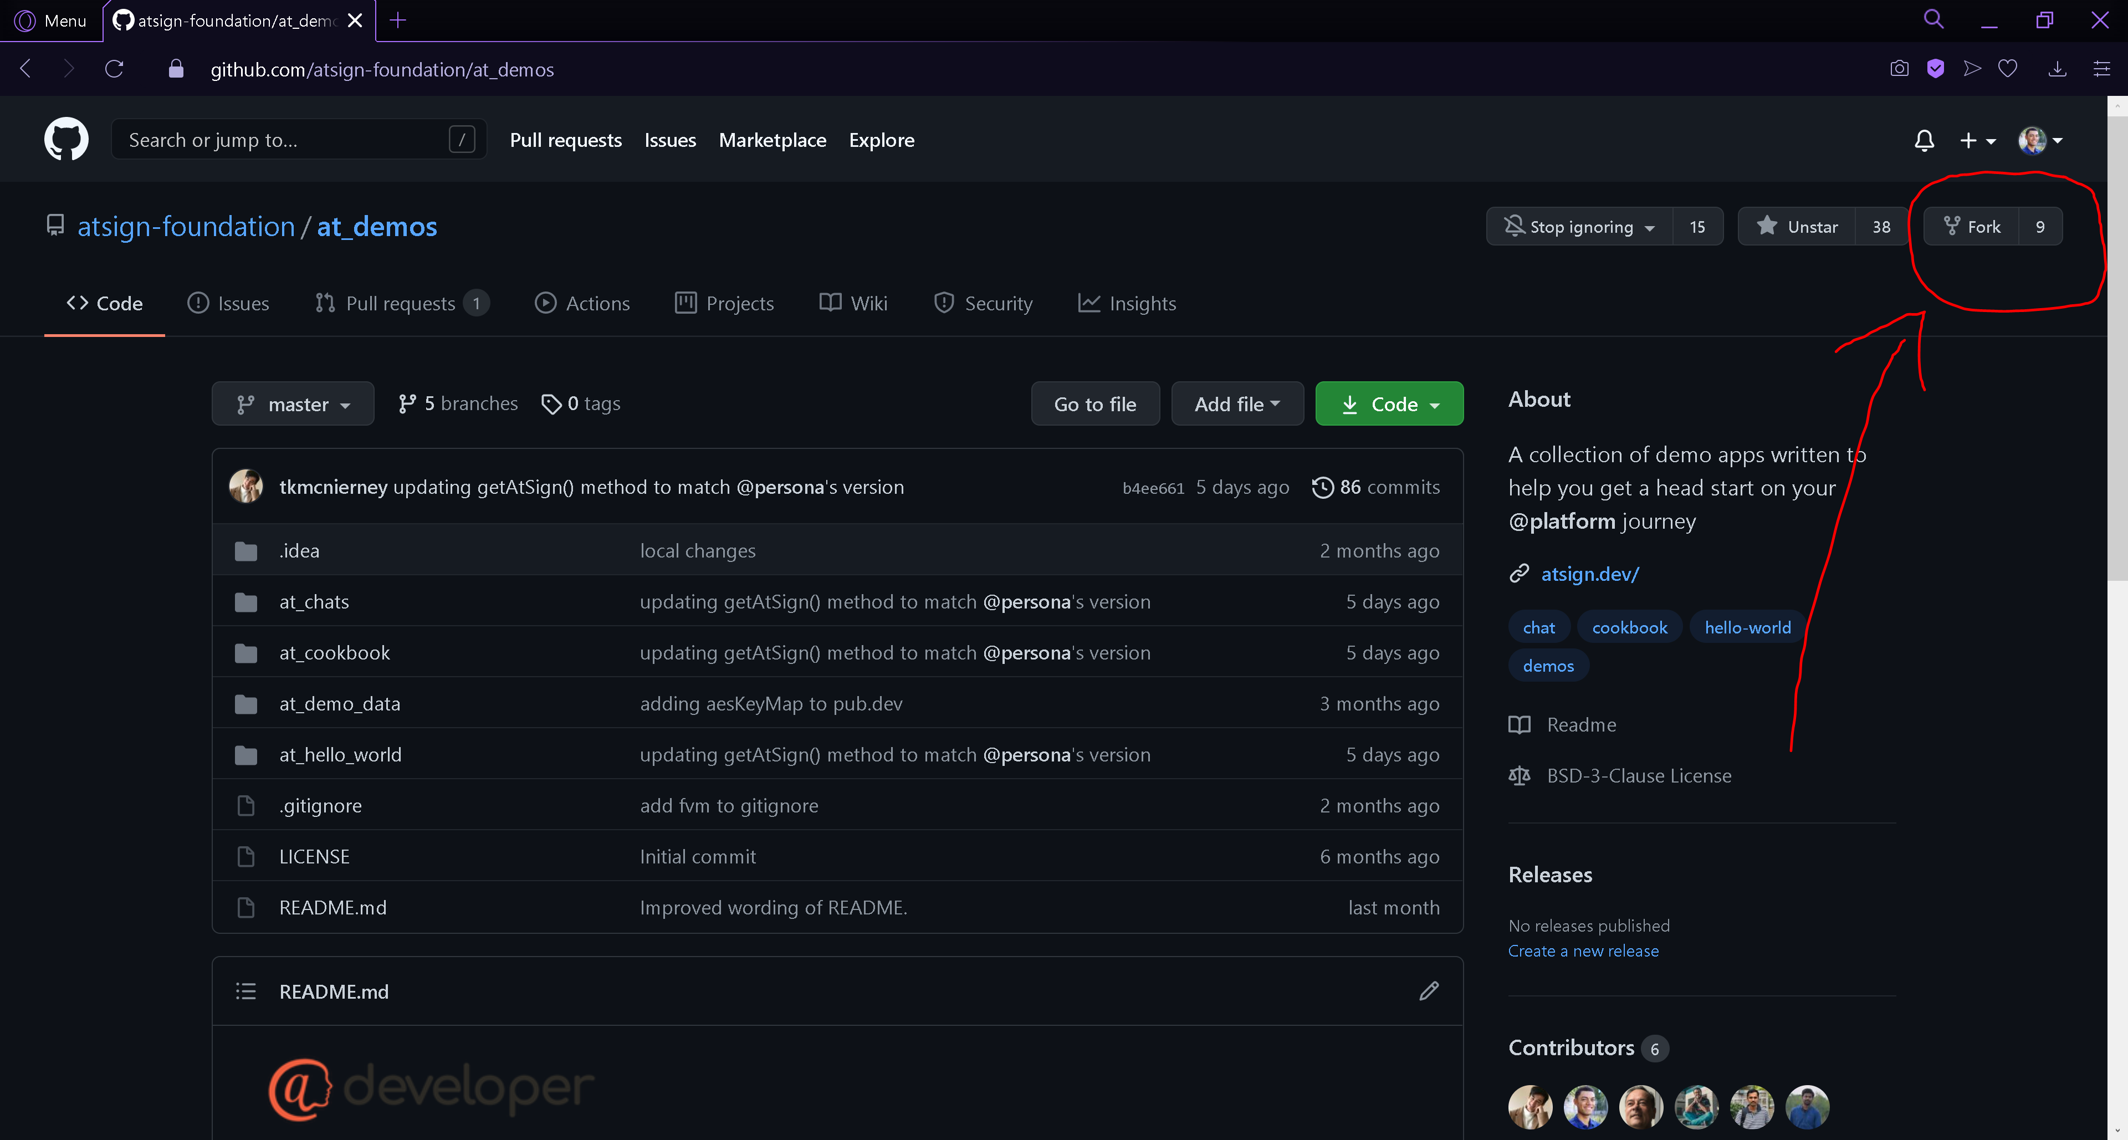Viewport: 2128px width, 1140px height.
Task: View the 5 branches list
Action: [458, 404]
